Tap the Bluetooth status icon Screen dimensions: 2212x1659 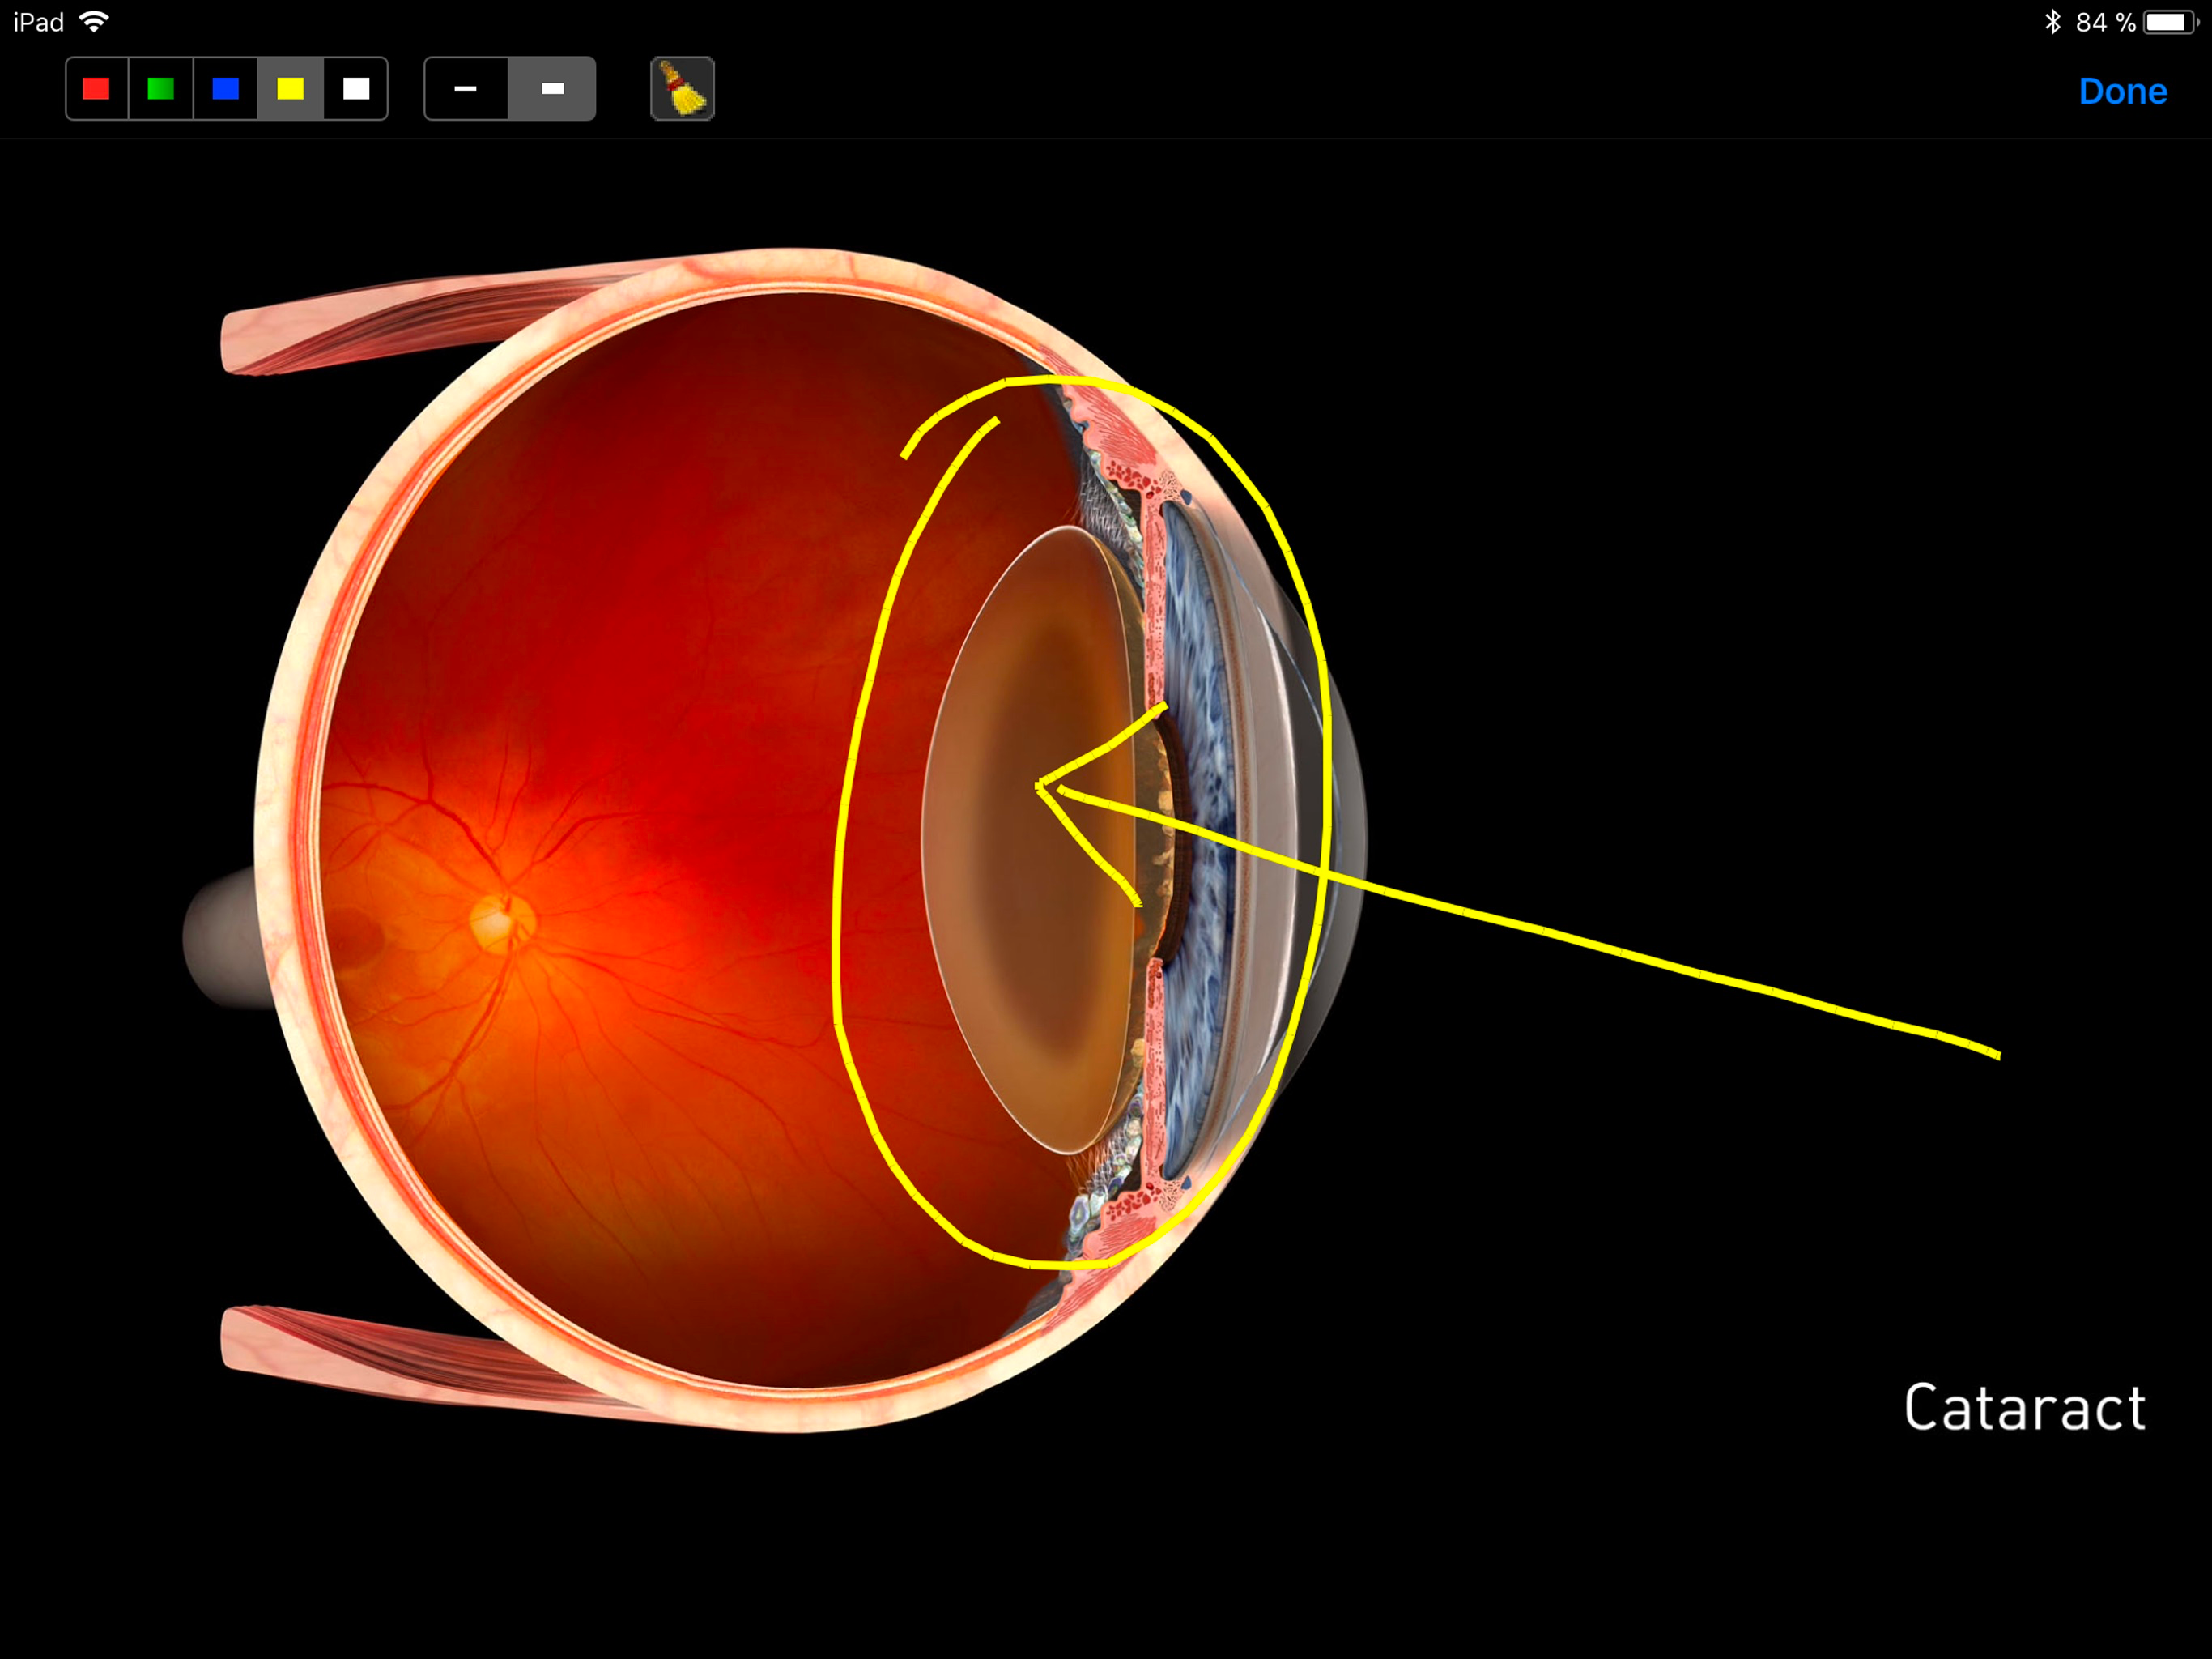click(2053, 22)
